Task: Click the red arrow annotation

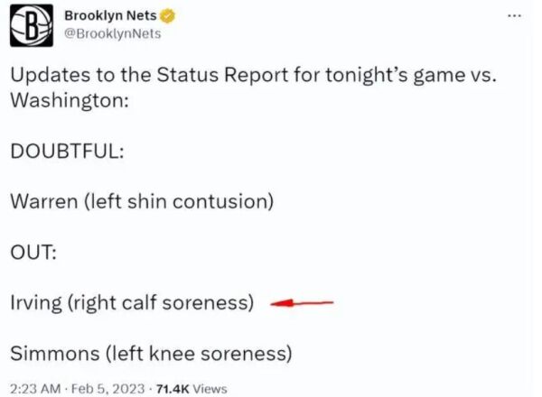Action: (x=302, y=303)
